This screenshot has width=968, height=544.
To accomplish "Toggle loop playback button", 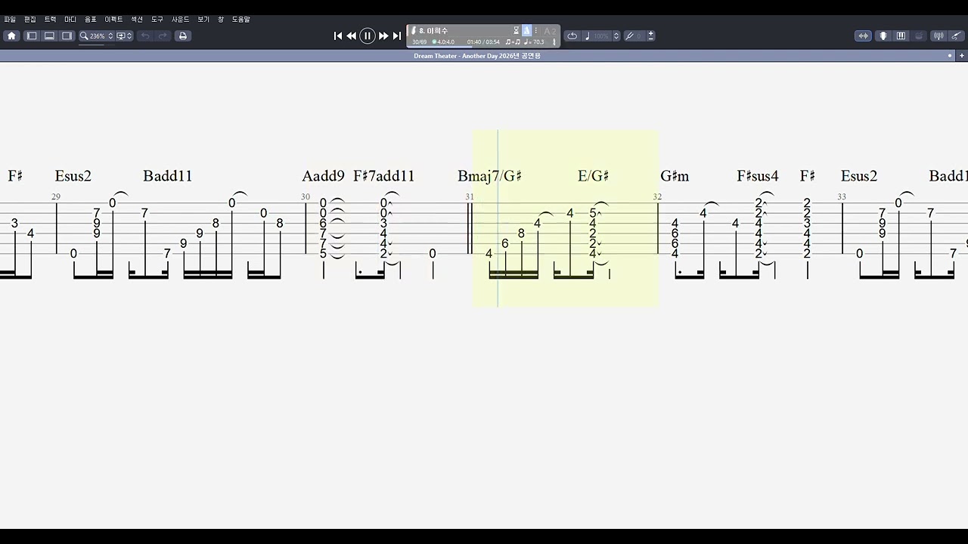I will click(572, 36).
